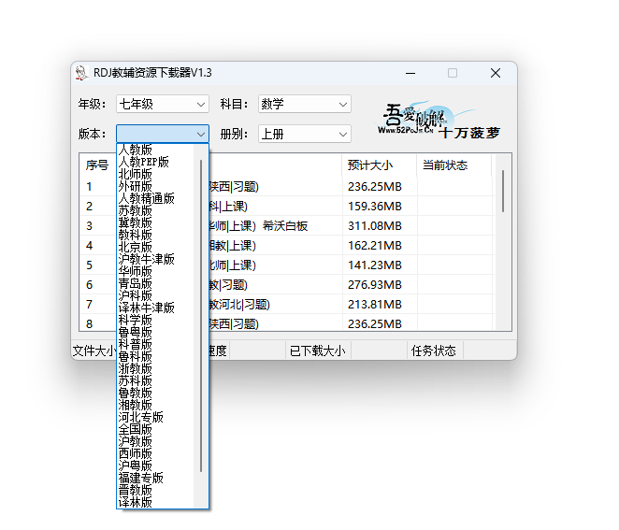Select the row with 311.08MB size
Screen dimensions: 619x530
(374, 225)
